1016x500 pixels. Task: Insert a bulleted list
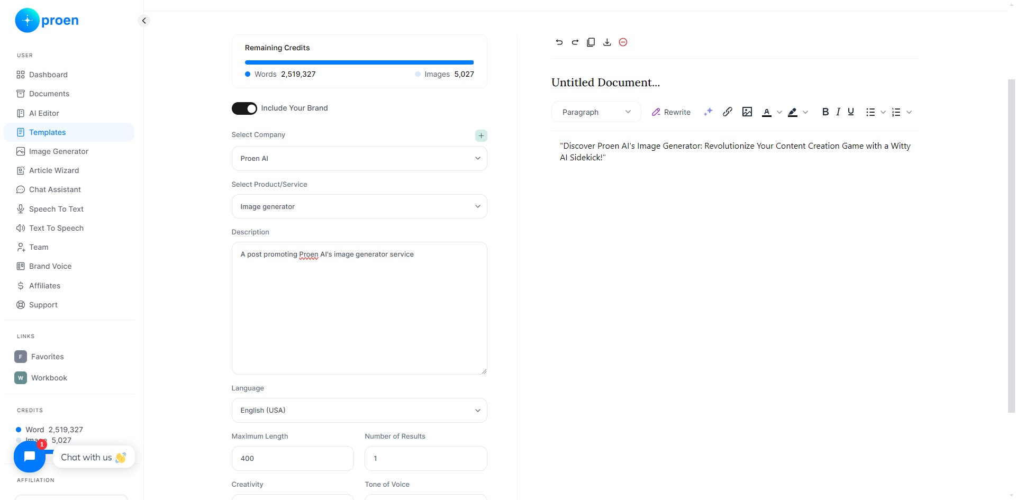tap(870, 112)
